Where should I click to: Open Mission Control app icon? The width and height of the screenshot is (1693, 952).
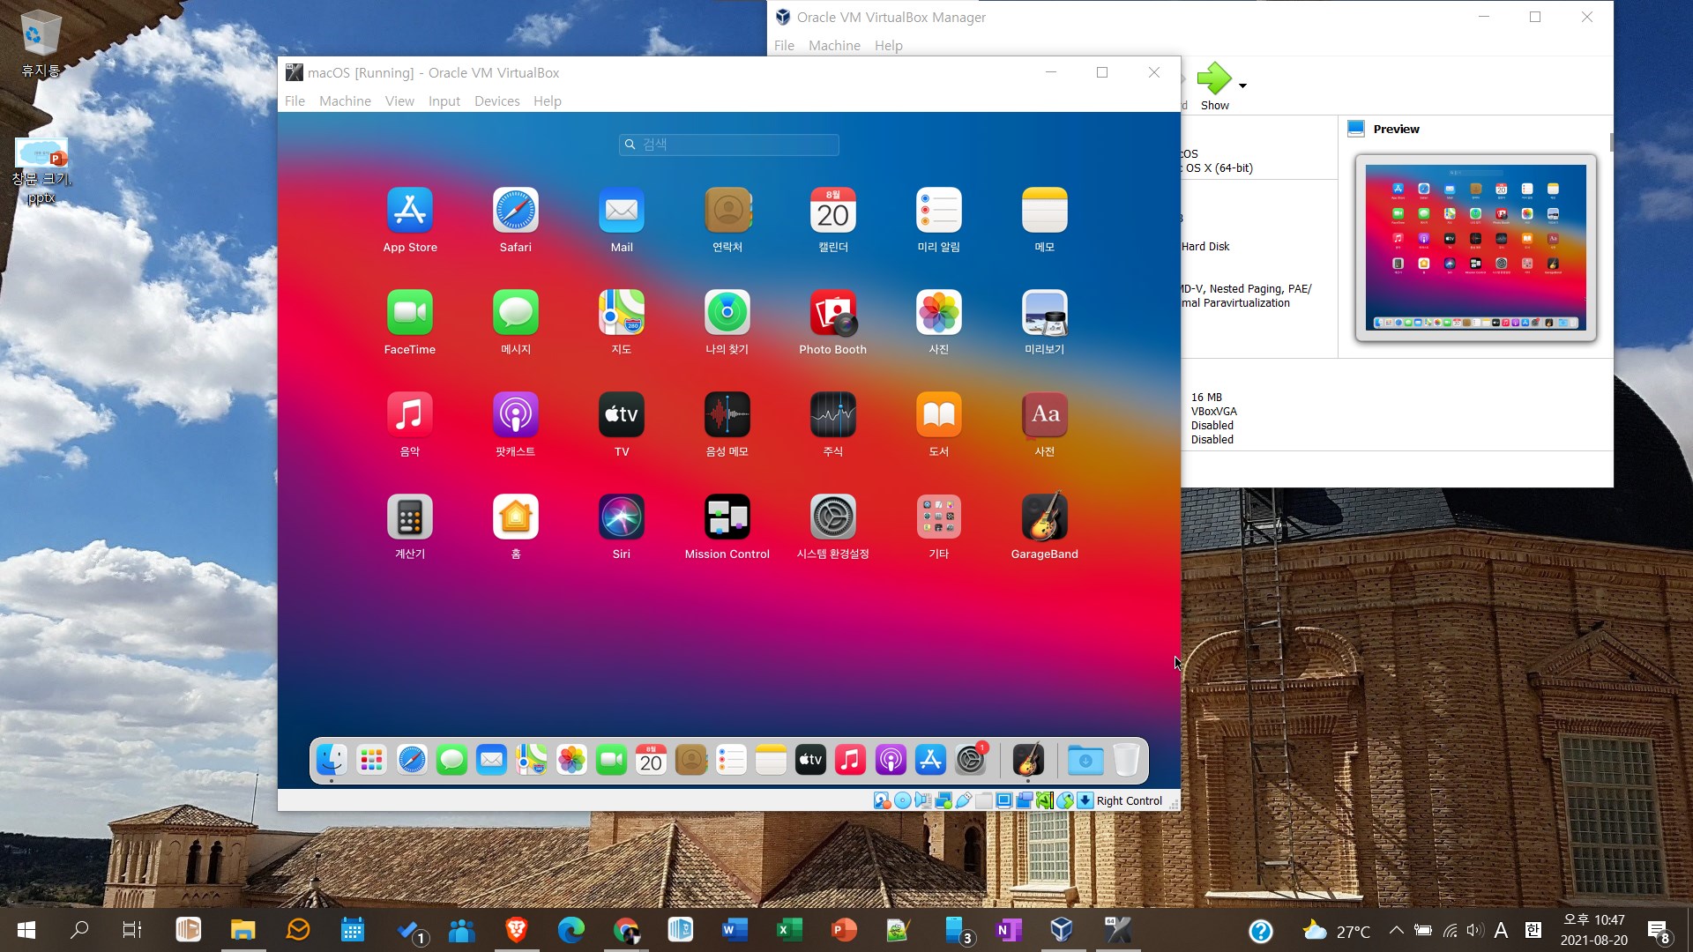tap(727, 517)
